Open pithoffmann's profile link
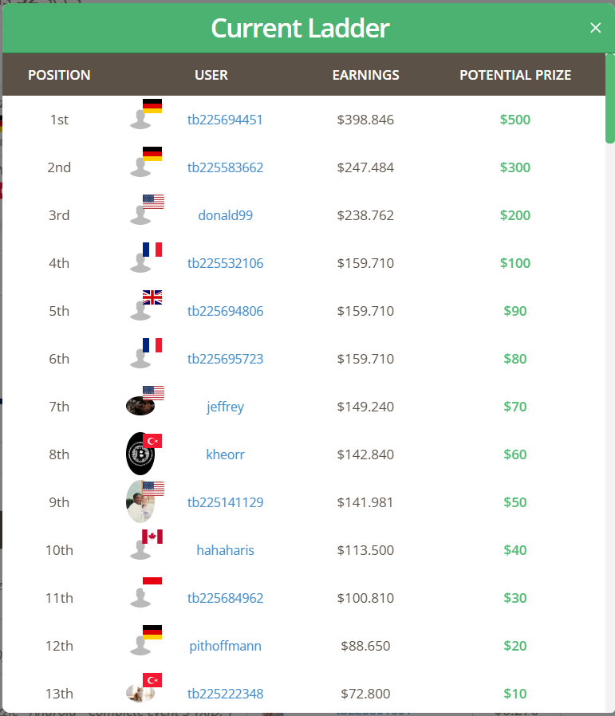 point(225,646)
